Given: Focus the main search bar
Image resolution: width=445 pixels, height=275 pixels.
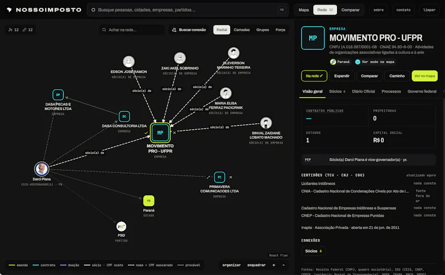Looking at the screenshot, I should point(187,10).
